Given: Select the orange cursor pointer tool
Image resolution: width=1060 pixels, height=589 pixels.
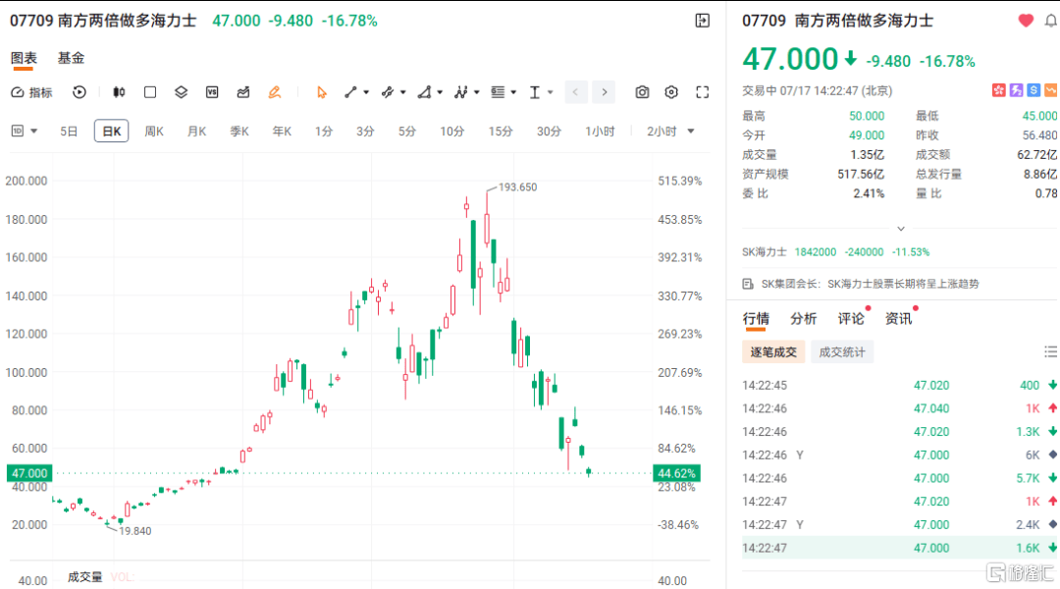Looking at the screenshot, I should pos(322,92).
